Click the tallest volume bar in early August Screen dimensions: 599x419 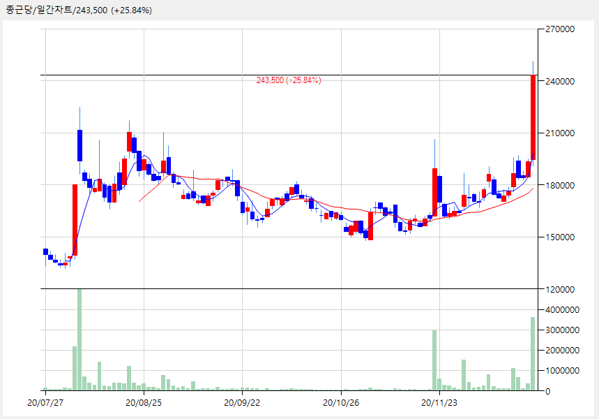pos(79,340)
